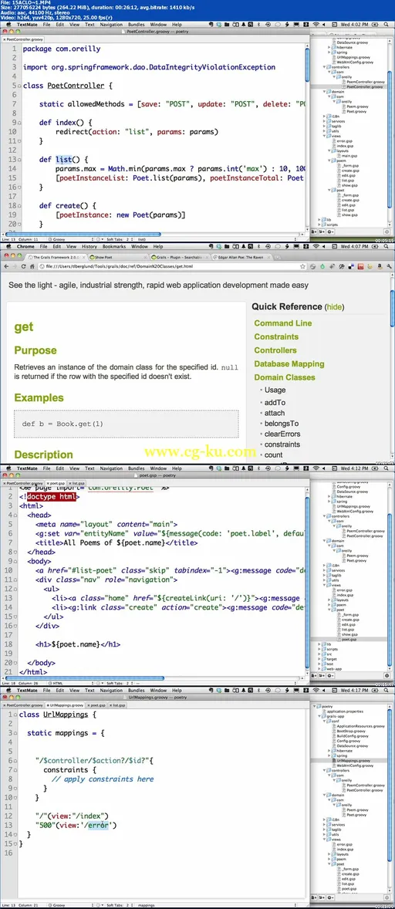Open Navigation menu in the 4:17 PM TextMate window
The image size is (395, 909).
point(111,691)
